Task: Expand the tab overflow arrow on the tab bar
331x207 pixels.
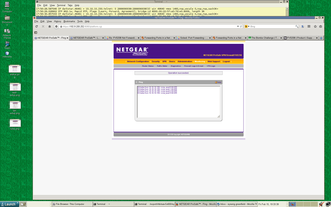Action: click(321, 37)
